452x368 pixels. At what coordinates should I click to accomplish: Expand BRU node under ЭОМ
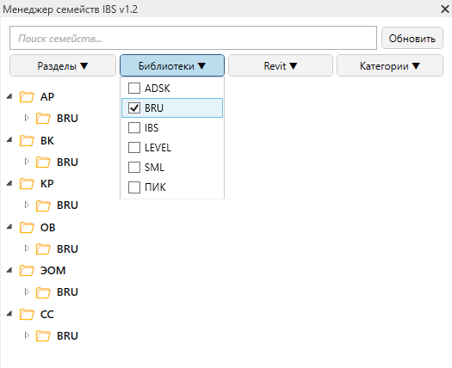pyautogui.click(x=27, y=291)
